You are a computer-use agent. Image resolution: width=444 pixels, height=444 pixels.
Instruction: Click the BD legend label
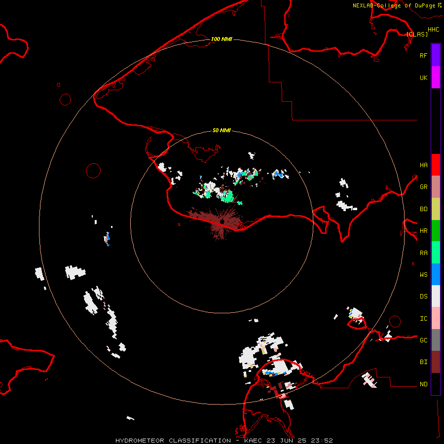coord(424,209)
